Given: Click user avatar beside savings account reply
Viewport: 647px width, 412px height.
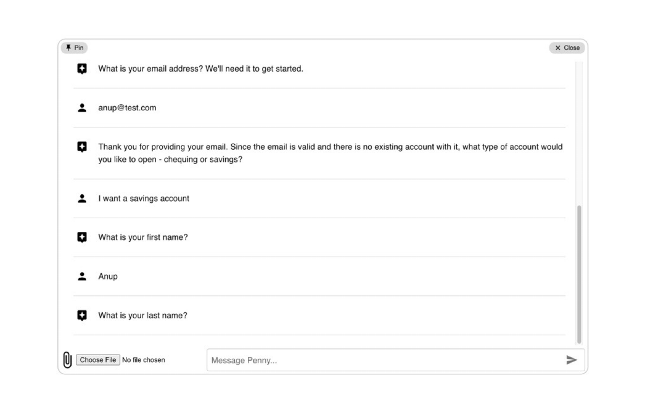Looking at the screenshot, I should (82, 199).
